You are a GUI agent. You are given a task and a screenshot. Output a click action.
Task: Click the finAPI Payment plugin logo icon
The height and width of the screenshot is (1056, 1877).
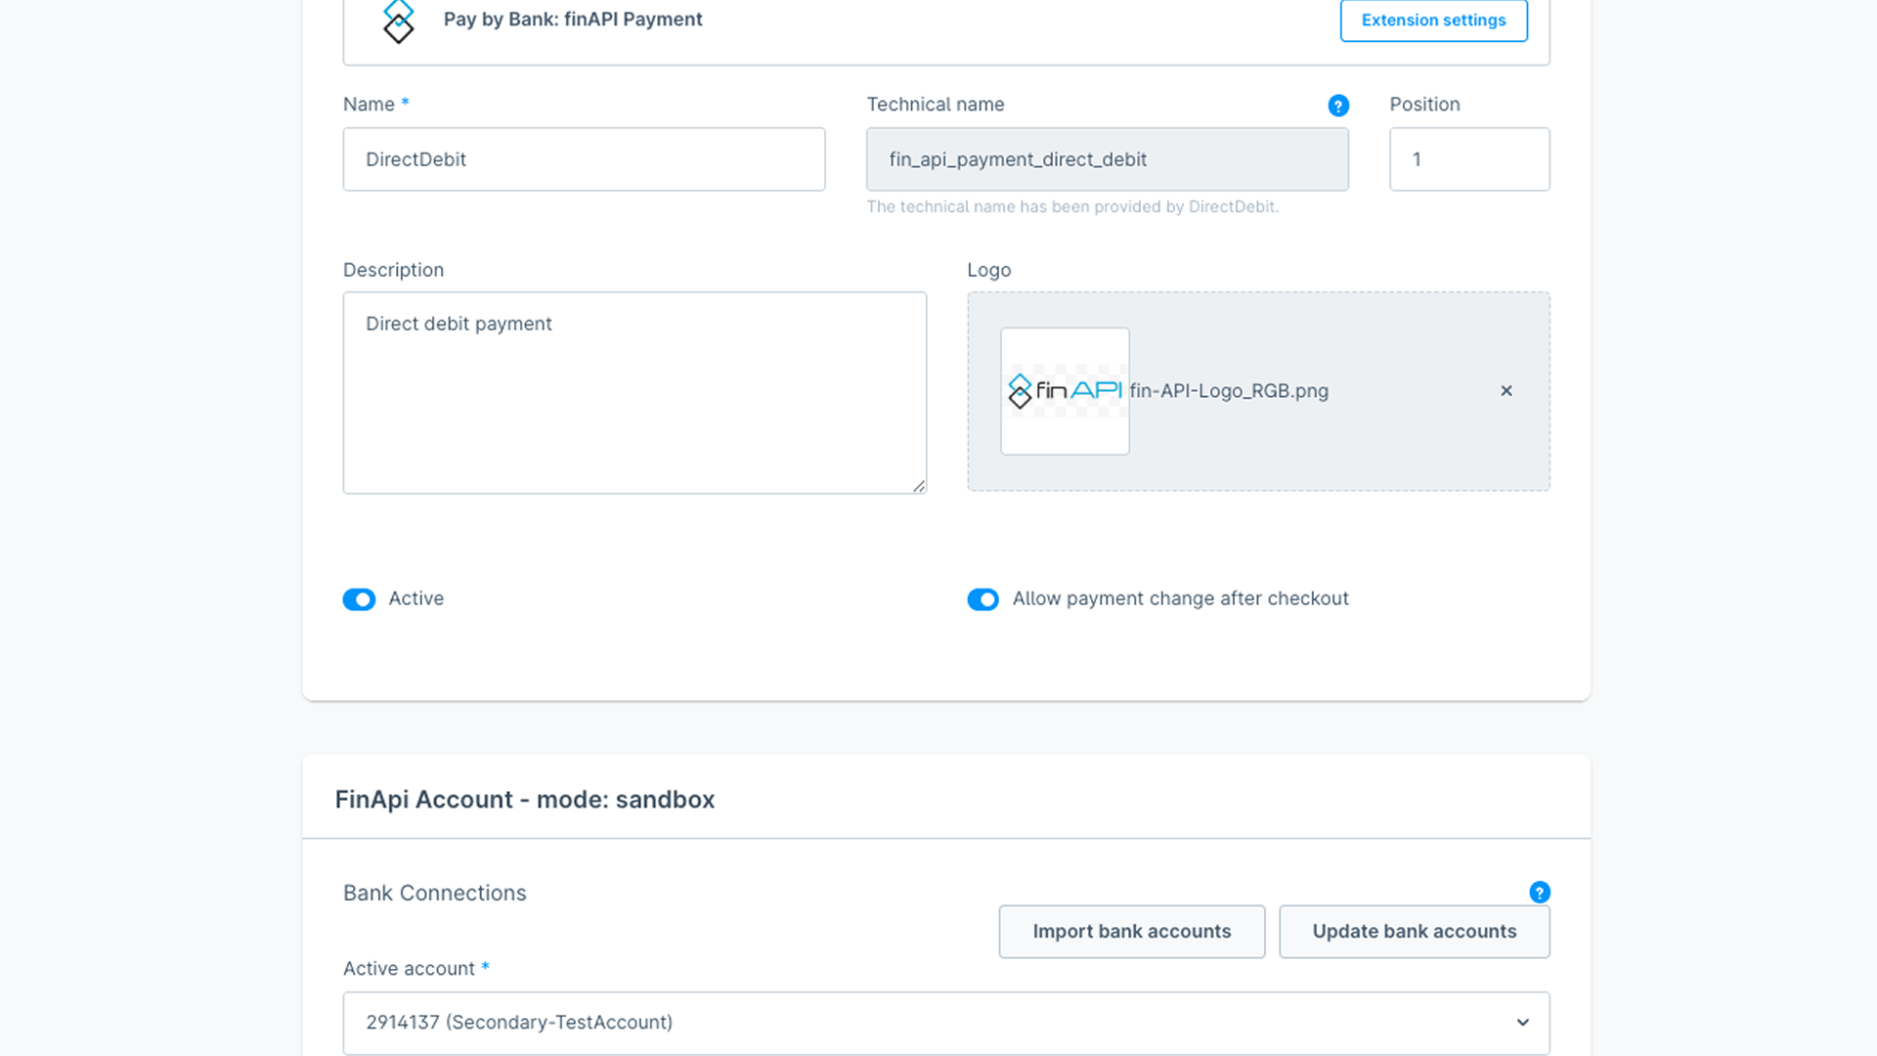click(399, 21)
